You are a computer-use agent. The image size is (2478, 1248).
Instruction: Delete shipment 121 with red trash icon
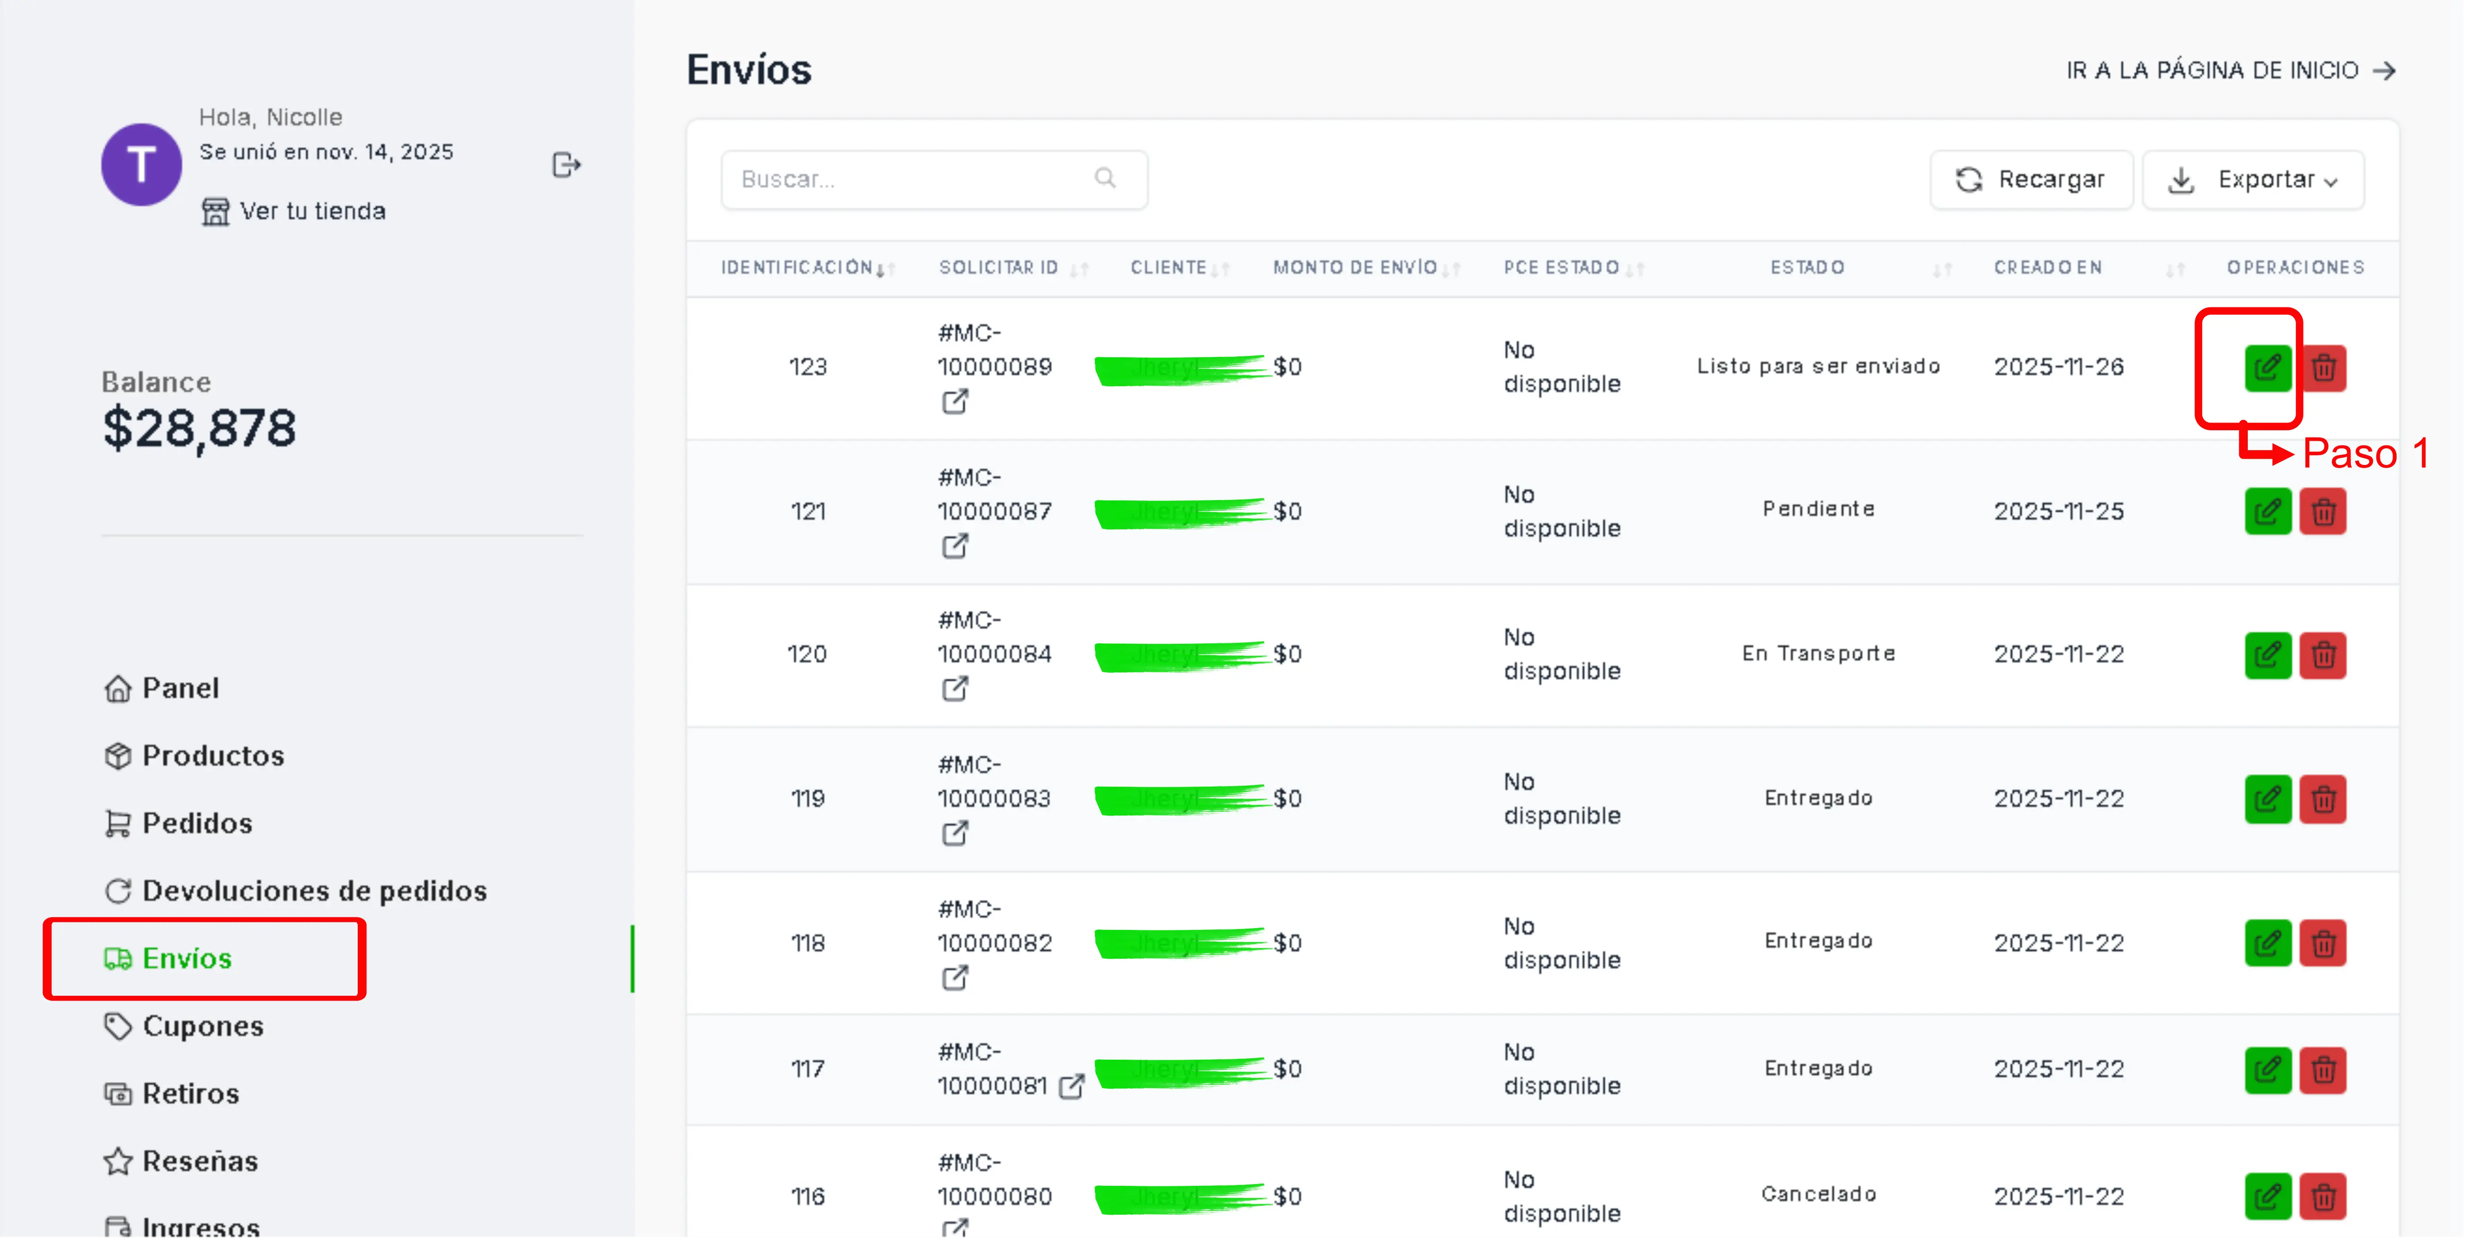(x=2322, y=512)
